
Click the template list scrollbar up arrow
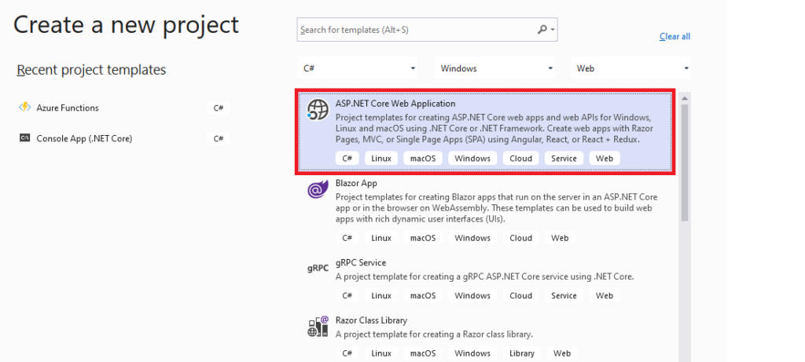pos(684,97)
